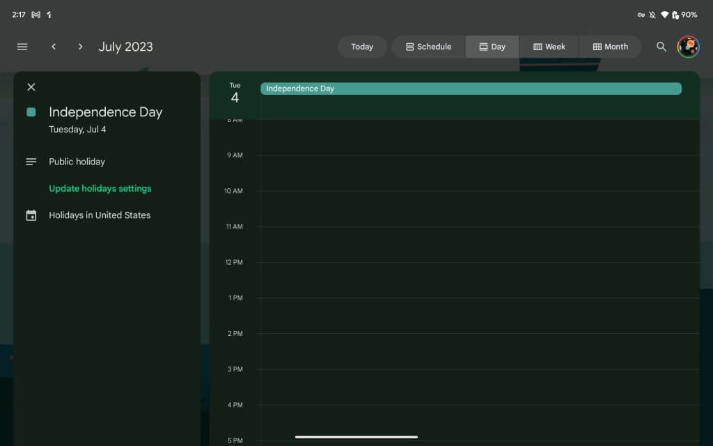The height and width of the screenshot is (446, 713).
Task: Open the Google account profile avatar
Action: point(688,47)
